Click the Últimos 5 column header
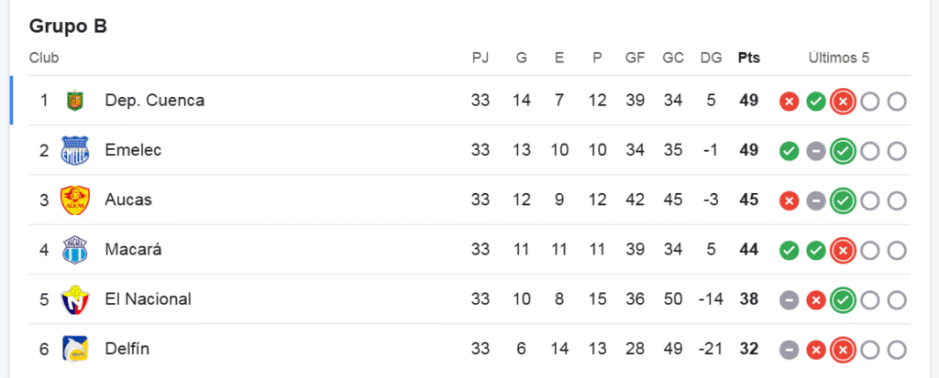The image size is (939, 378). click(838, 58)
